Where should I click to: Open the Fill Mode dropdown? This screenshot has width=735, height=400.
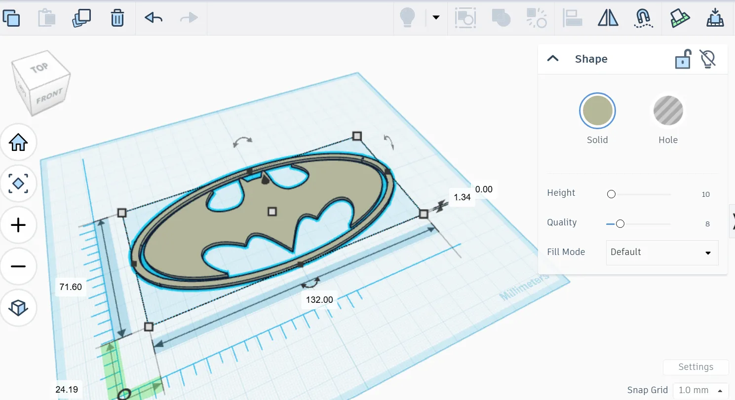(662, 253)
